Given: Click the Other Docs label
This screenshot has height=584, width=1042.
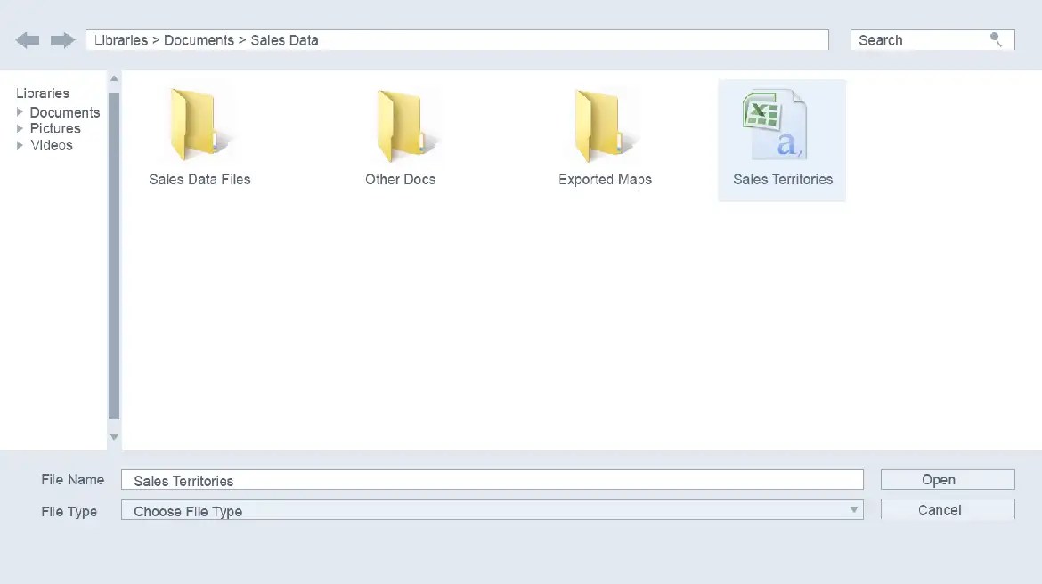Looking at the screenshot, I should pyautogui.click(x=400, y=180).
